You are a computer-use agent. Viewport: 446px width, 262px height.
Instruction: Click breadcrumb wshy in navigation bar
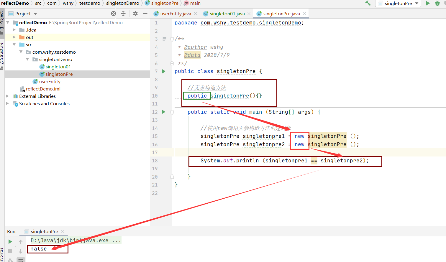(68, 3)
